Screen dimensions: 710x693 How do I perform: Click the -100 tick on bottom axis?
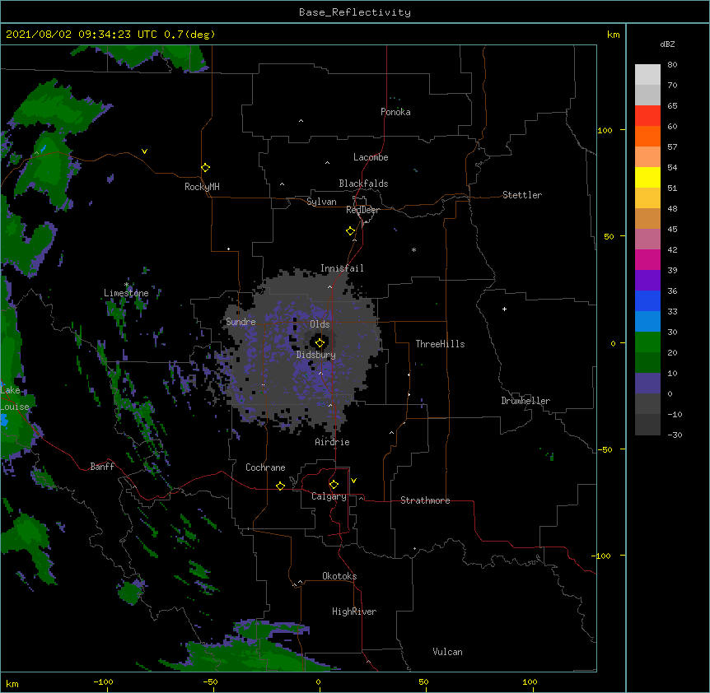point(103,681)
